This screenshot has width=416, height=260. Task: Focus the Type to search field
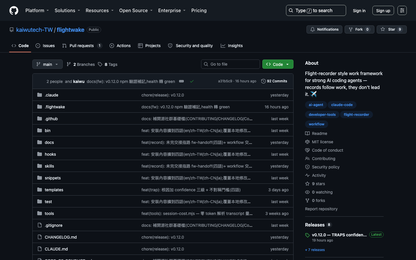(x=316, y=10)
